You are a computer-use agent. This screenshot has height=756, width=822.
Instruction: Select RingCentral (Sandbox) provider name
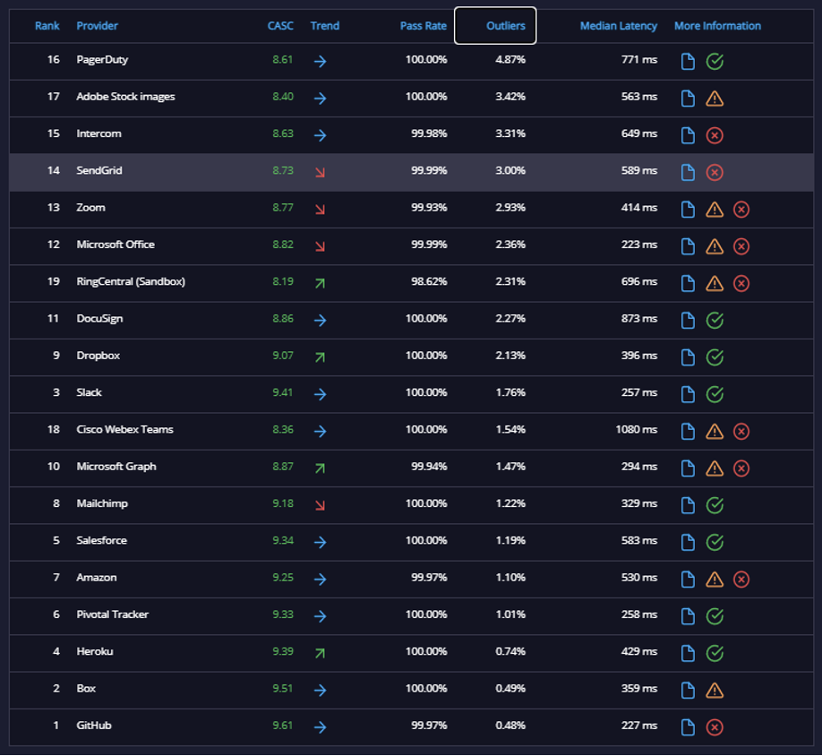point(131,281)
